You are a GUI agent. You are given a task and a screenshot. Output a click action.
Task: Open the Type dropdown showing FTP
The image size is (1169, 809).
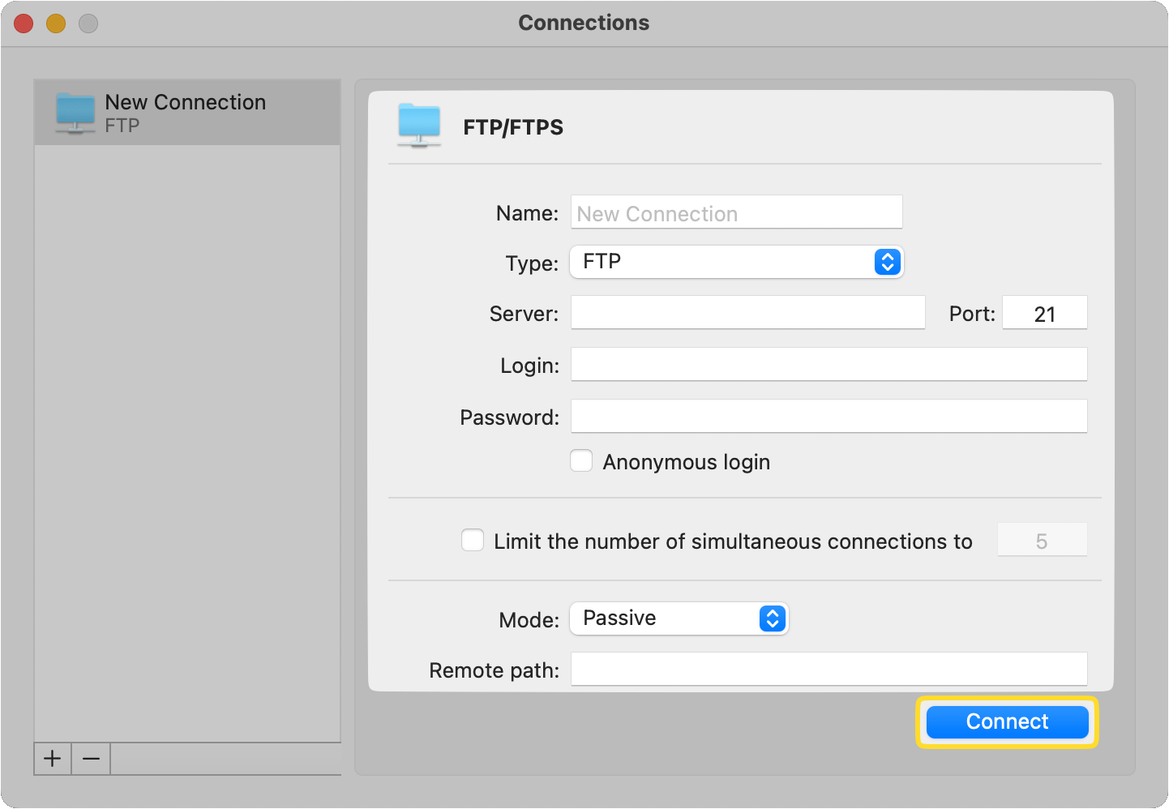tap(722, 262)
